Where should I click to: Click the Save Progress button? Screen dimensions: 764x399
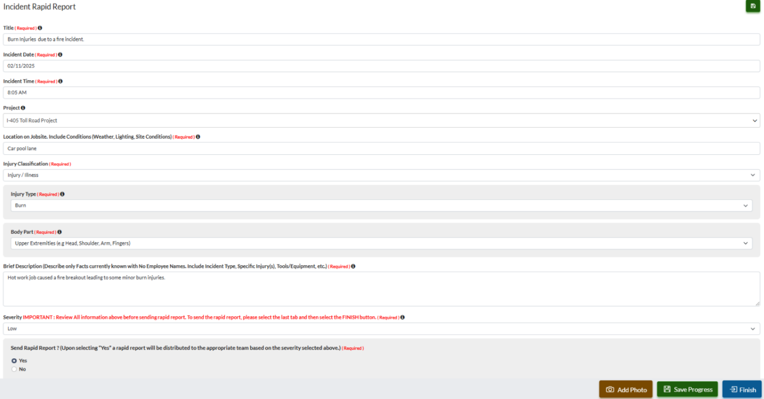coord(687,389)
